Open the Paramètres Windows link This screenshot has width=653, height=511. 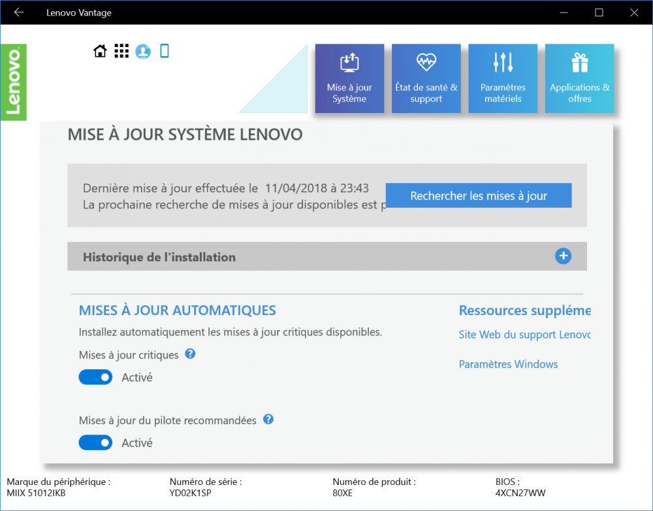pyautogui.click(x=508, y=364)
